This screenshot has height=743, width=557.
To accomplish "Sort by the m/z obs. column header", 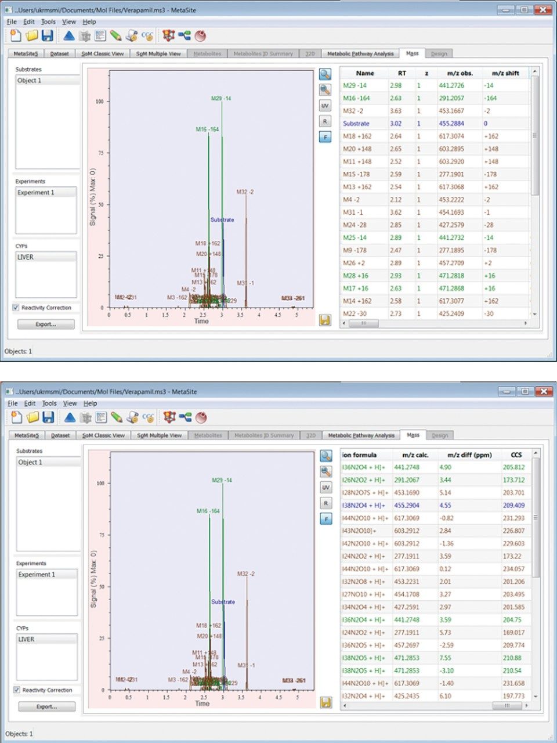I will tap(460, 73).
